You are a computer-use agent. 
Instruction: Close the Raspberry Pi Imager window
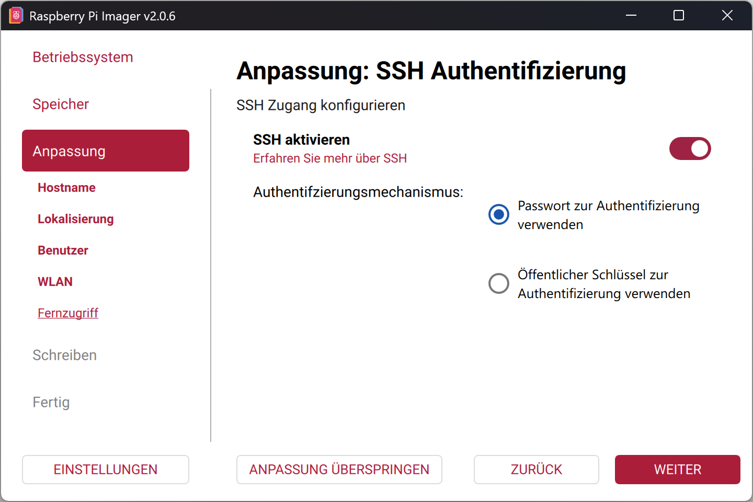(727, 16)
